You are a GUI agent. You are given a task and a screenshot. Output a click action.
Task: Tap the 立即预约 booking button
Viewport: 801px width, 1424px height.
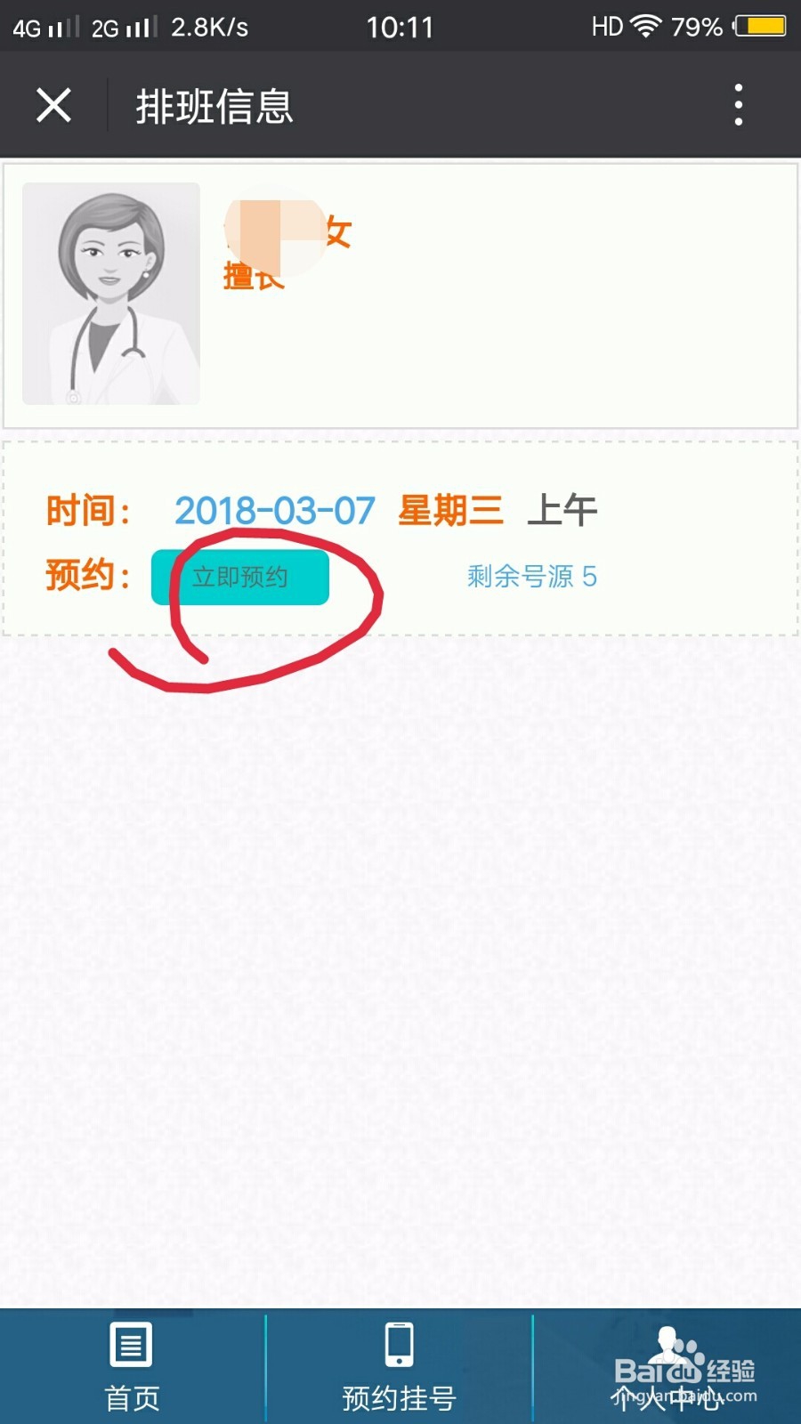[x=240, y=577]
